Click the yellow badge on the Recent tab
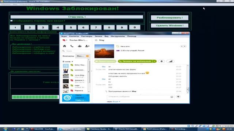The width and height of the screenshot is (234, 131). 87,56
